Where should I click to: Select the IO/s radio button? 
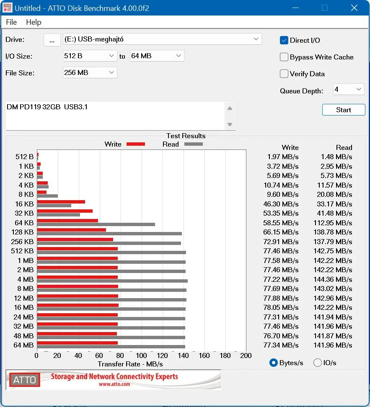[318, 363]
